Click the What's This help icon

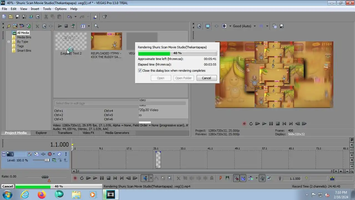(x=105, y=17)
